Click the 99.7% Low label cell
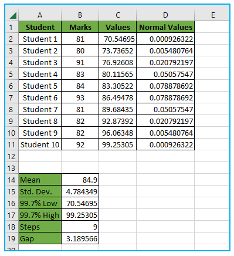 [40, 203]
